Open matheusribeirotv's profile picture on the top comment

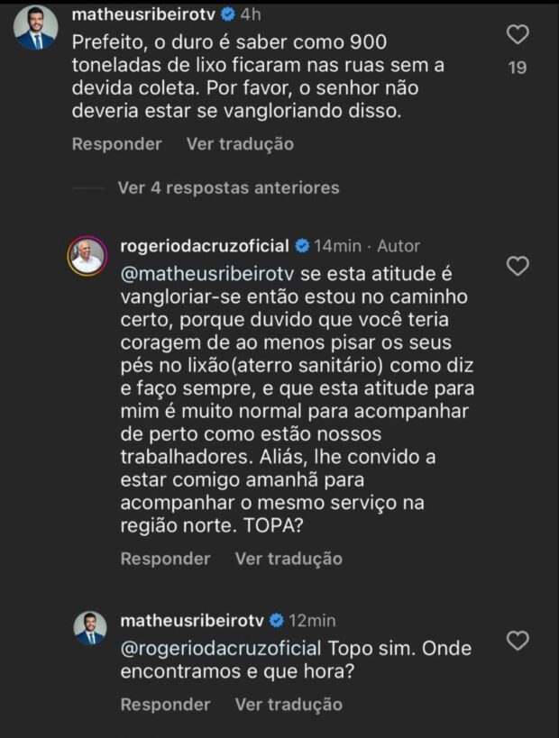(x=36, y=28)
